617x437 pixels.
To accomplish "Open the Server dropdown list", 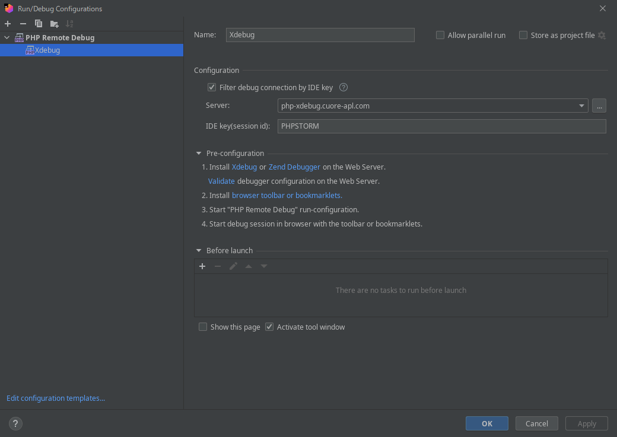I will pyautogui.click(x=581, y=106).
